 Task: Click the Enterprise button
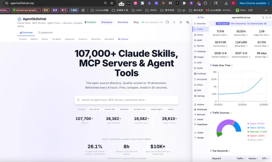[107, 22]
